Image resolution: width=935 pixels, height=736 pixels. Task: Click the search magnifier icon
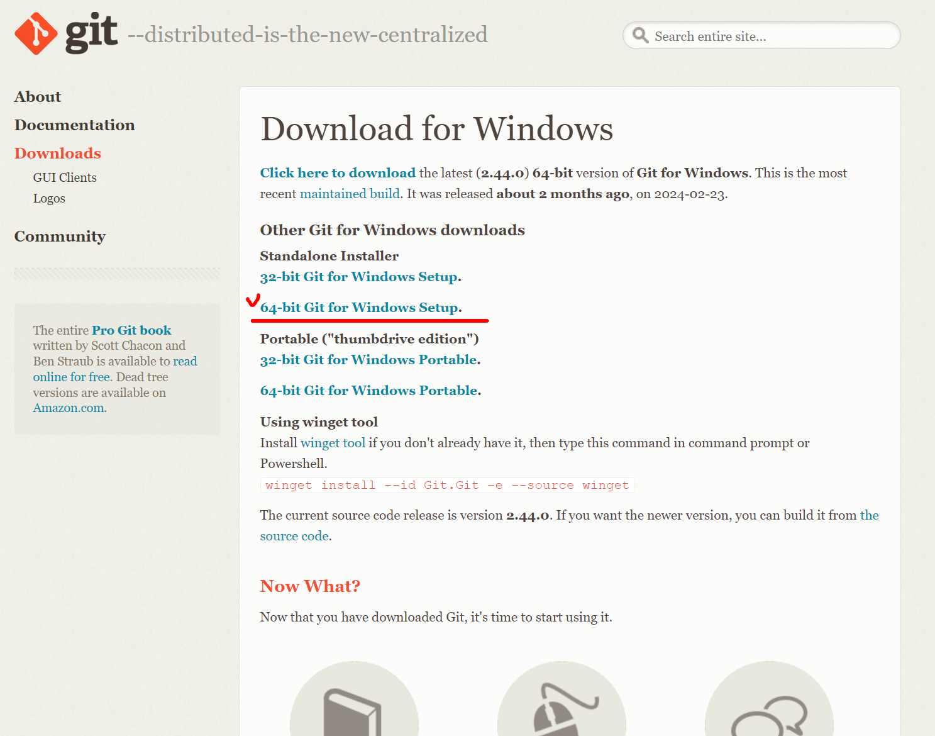[x=640, y=35]
